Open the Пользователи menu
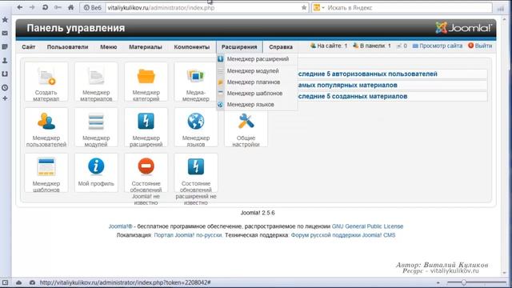512x288 pixels. [67, 47]
